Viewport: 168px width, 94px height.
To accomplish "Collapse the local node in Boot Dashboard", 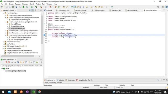I will tap(2, 69).
